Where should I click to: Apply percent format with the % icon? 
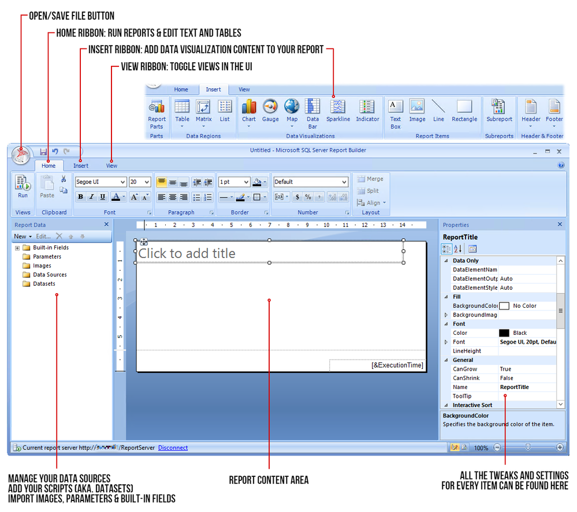point(308,197)
